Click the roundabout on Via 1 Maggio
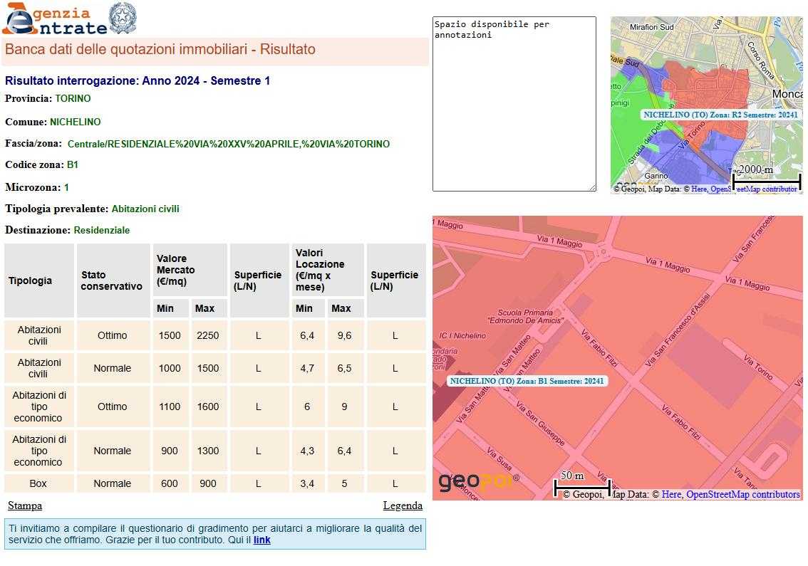808x566 pixels. [x=603, y=251]
